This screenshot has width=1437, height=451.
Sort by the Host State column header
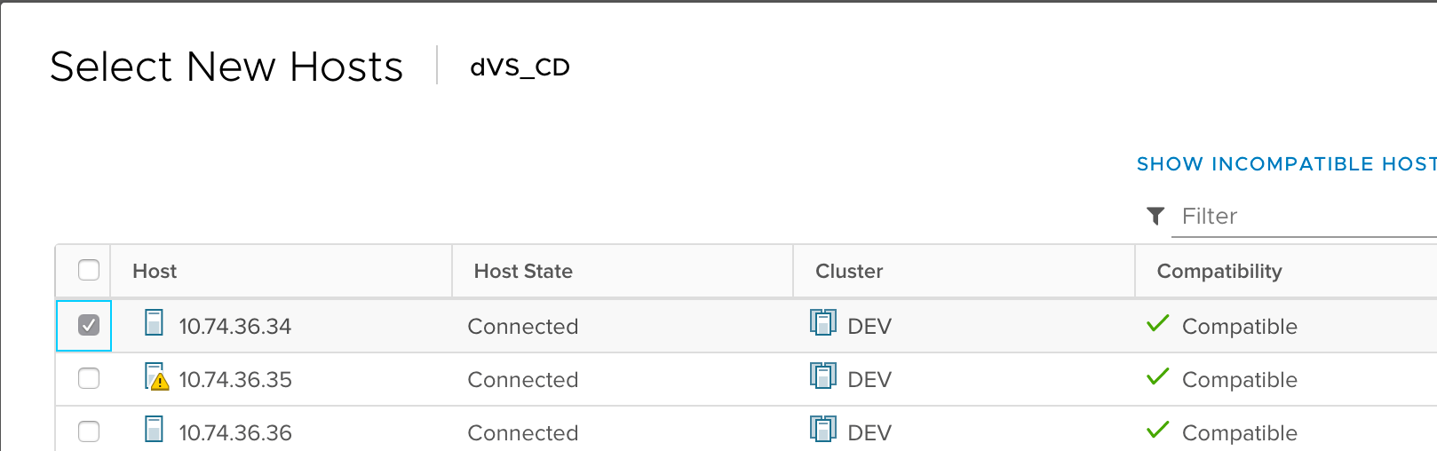pos(523,272)
